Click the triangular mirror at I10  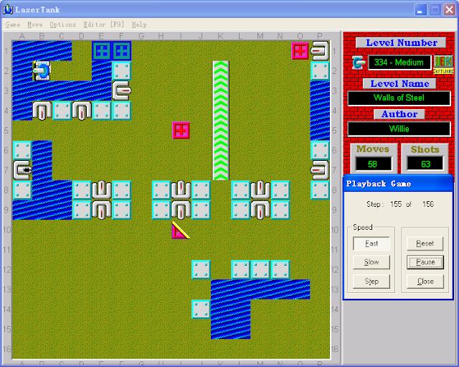[x=181, y=230]
